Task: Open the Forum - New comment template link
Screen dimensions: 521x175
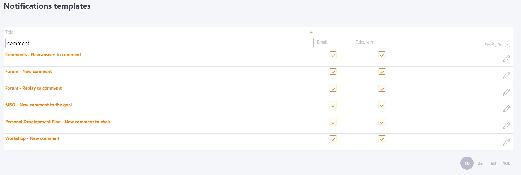Action: click(28, 72)
